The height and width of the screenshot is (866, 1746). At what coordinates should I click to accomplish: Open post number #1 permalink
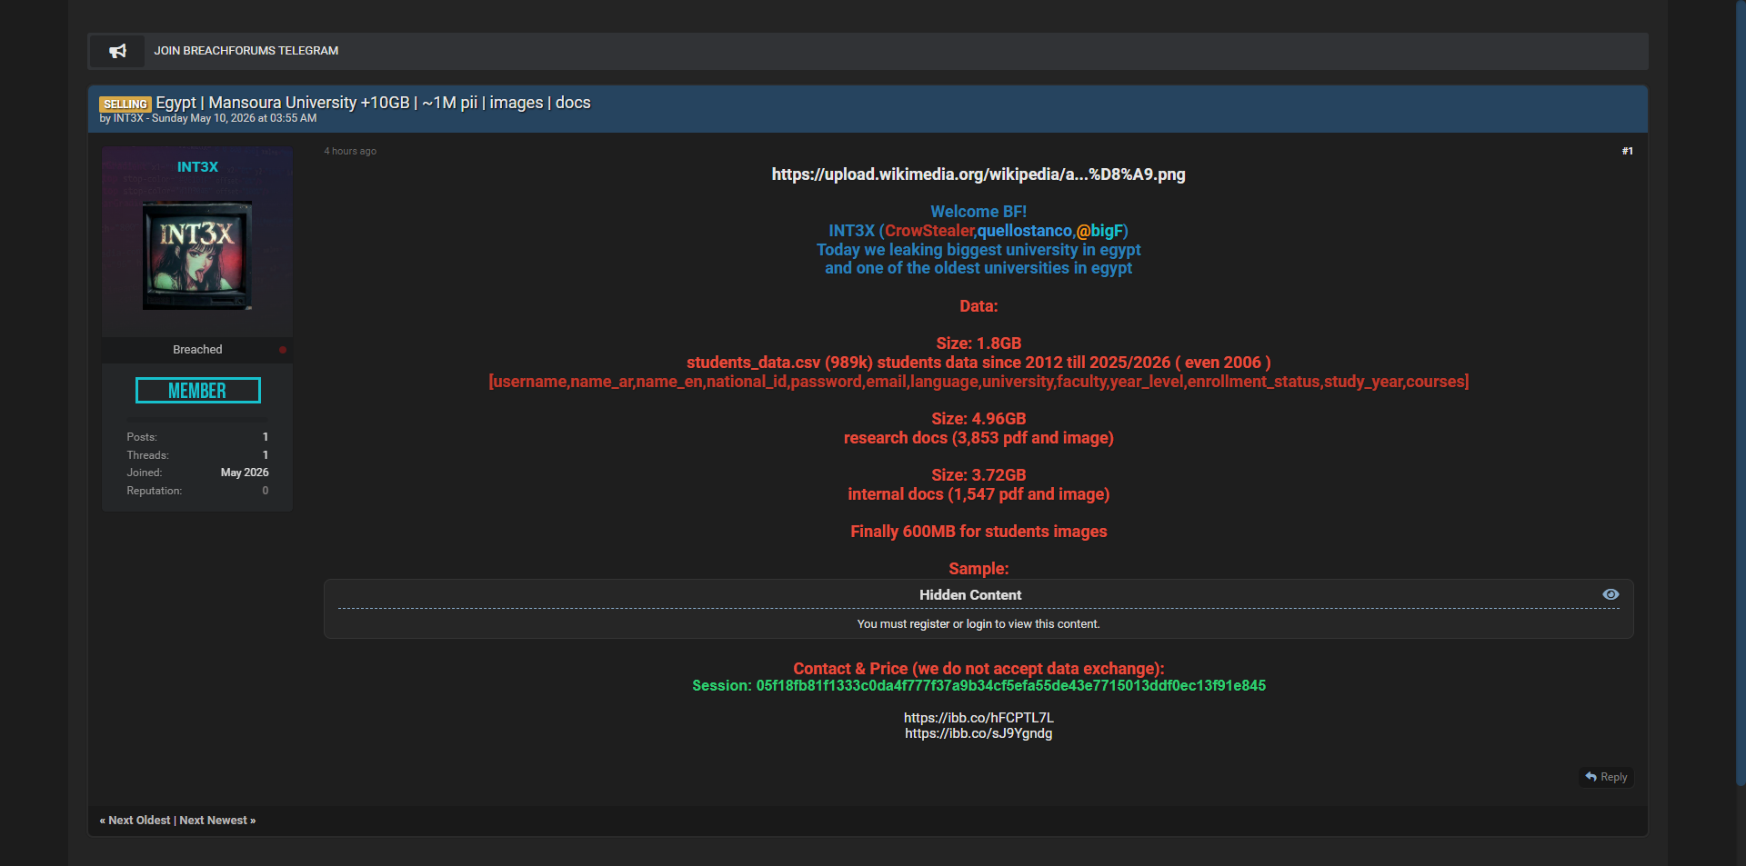tap(1627, 151)
